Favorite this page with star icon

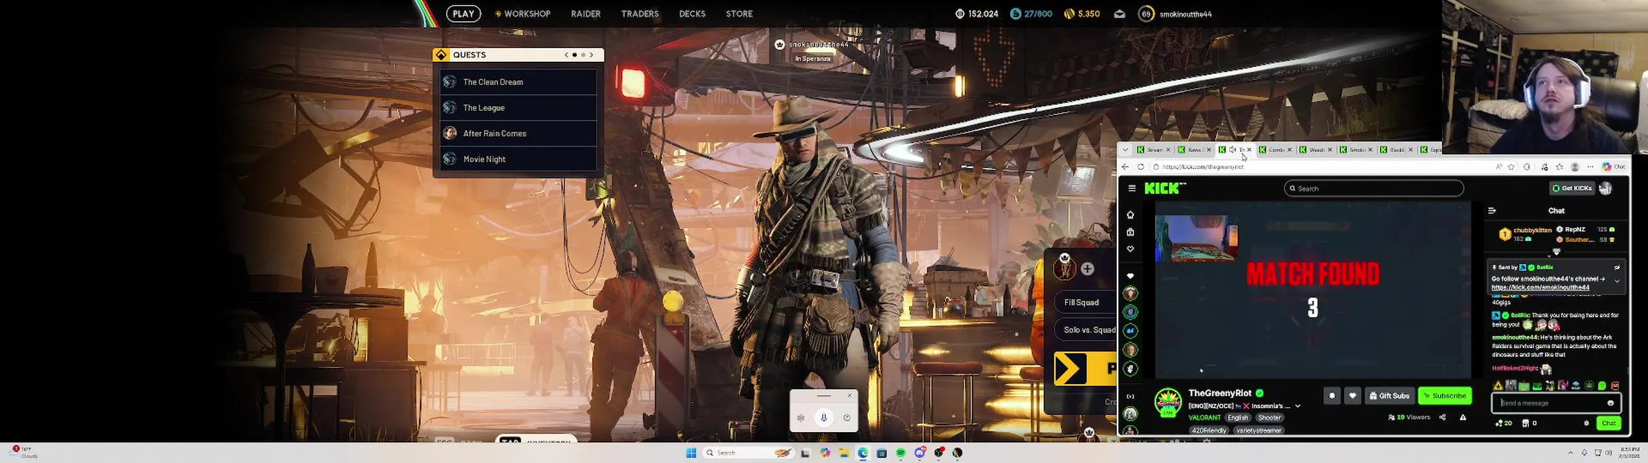[1511, 167]
